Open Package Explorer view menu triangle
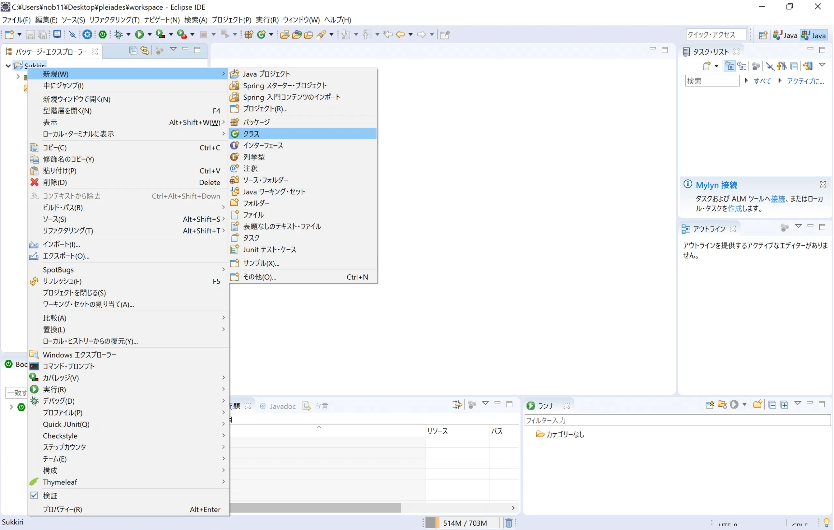This screenshot has height=530, width=834. coord(173,49)
